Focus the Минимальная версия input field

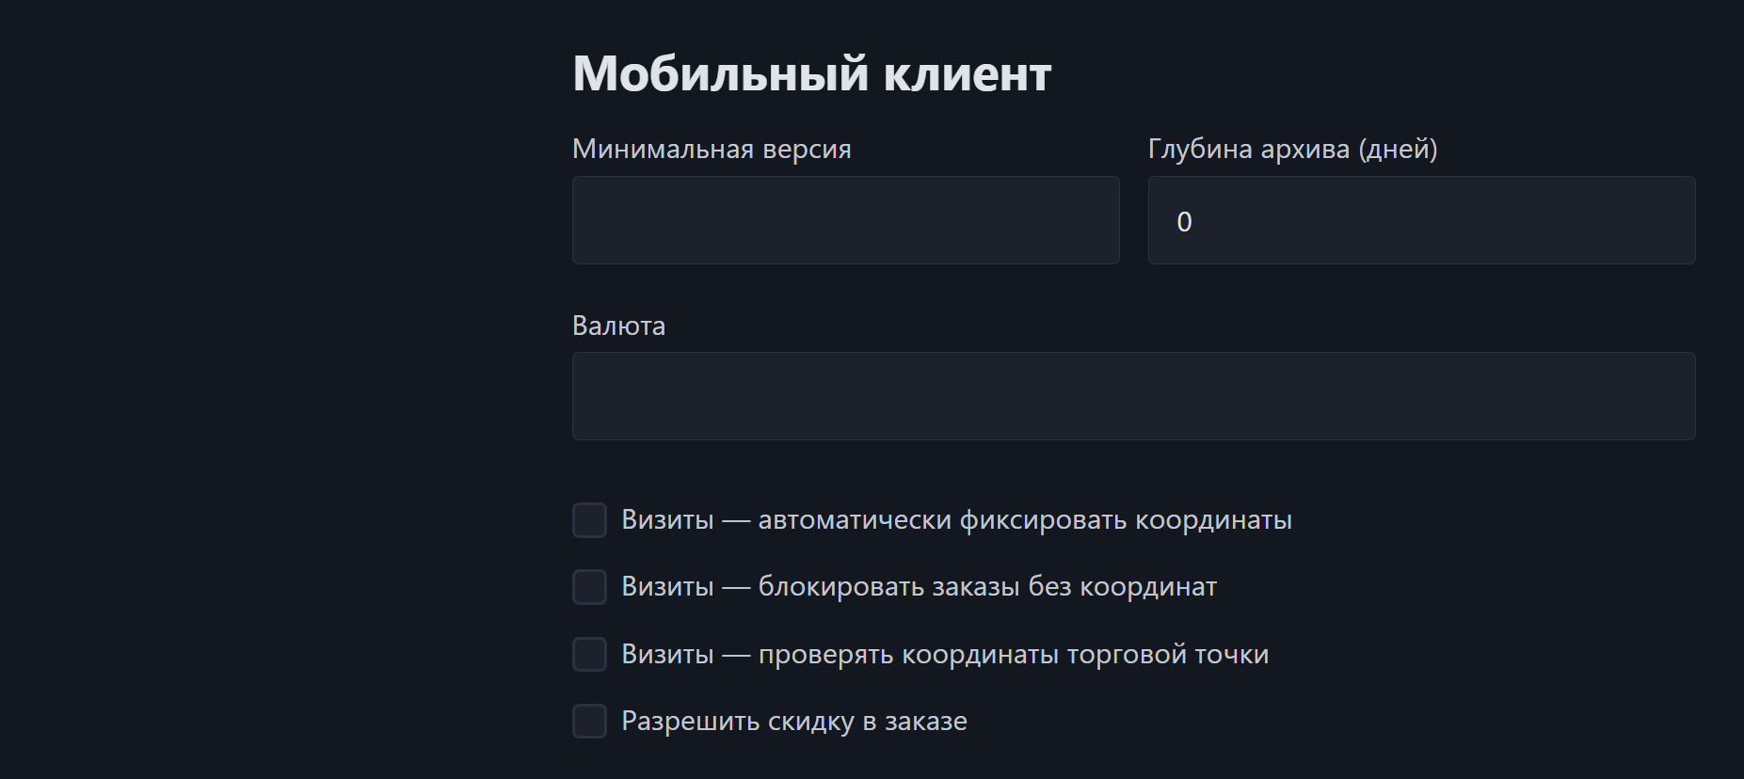tap(845, 220)
